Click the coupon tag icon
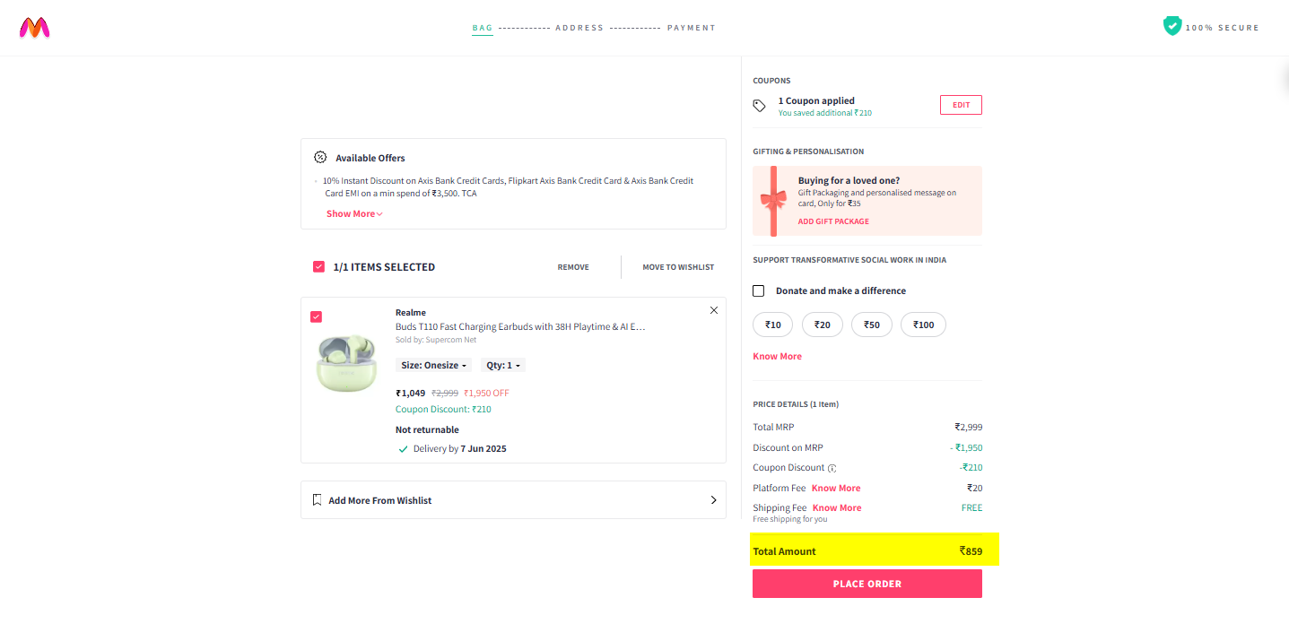The width and height of the screenshot is (1289, 641). 760,106
